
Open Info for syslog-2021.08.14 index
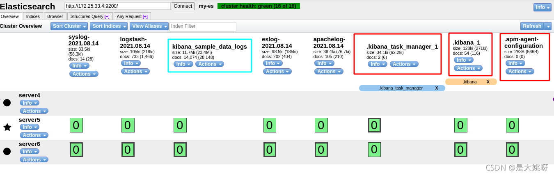[x=79, y=66]
